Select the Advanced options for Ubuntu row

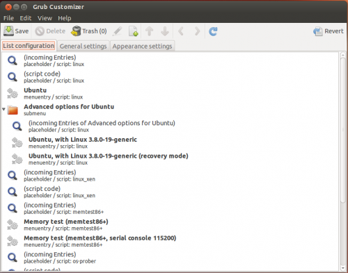(x=171, y=110)
